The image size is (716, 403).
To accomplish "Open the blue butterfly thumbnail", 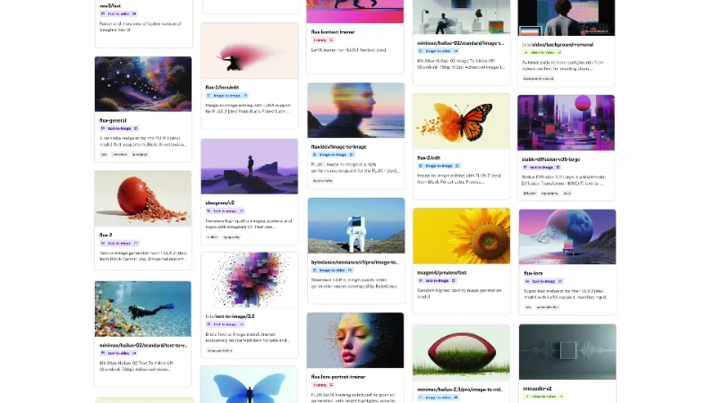I will (x=250, y=384).
